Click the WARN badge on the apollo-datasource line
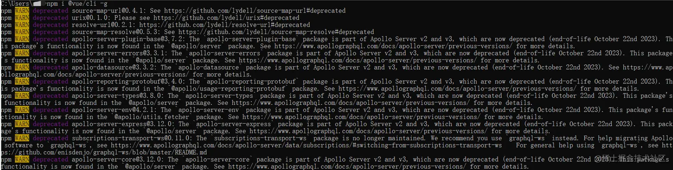 tap(22, 67)
